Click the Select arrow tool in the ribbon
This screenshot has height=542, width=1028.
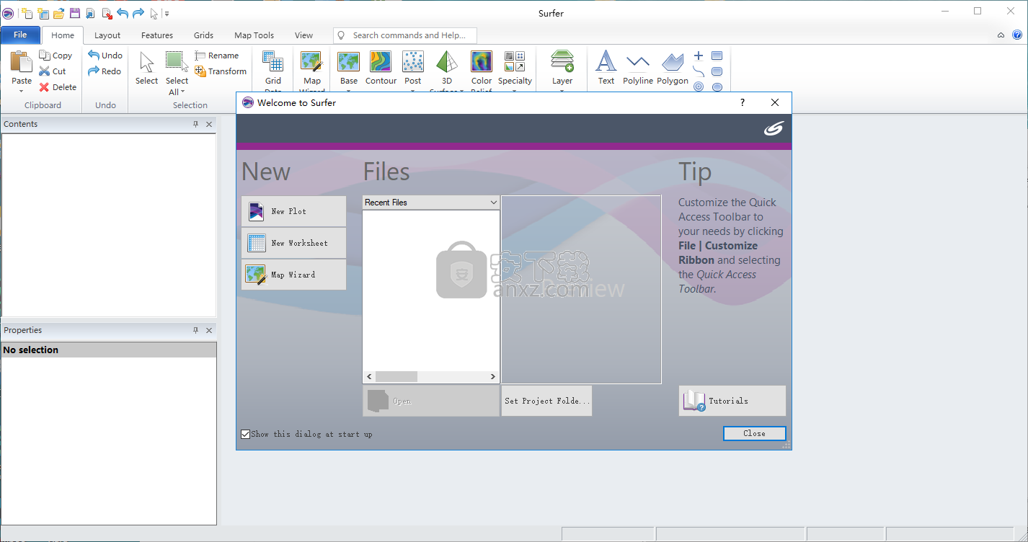[146, 68]
